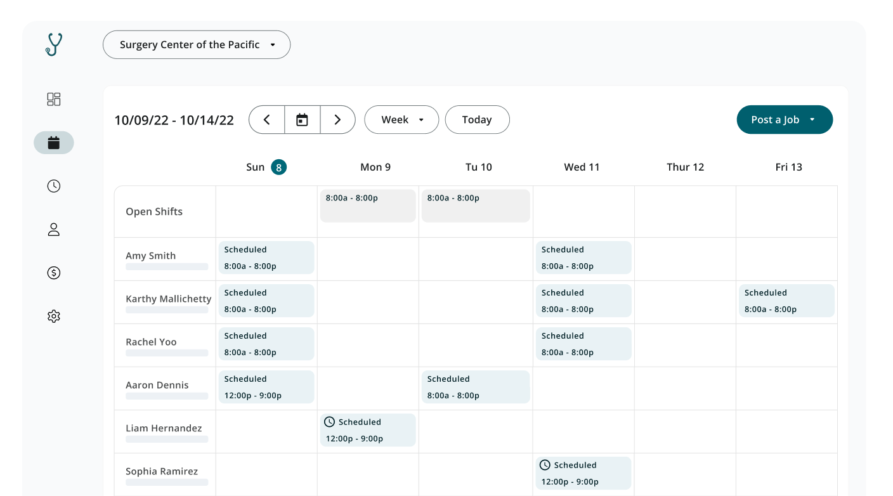Open the clock timesheet sidebar icon
893x496 pixels.
54,186
